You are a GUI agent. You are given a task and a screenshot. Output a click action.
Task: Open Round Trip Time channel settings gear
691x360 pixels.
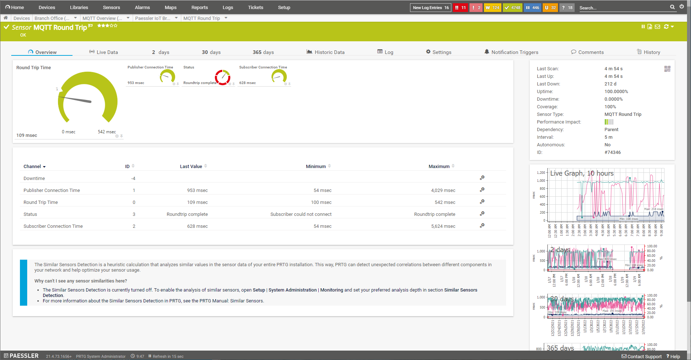482,202
